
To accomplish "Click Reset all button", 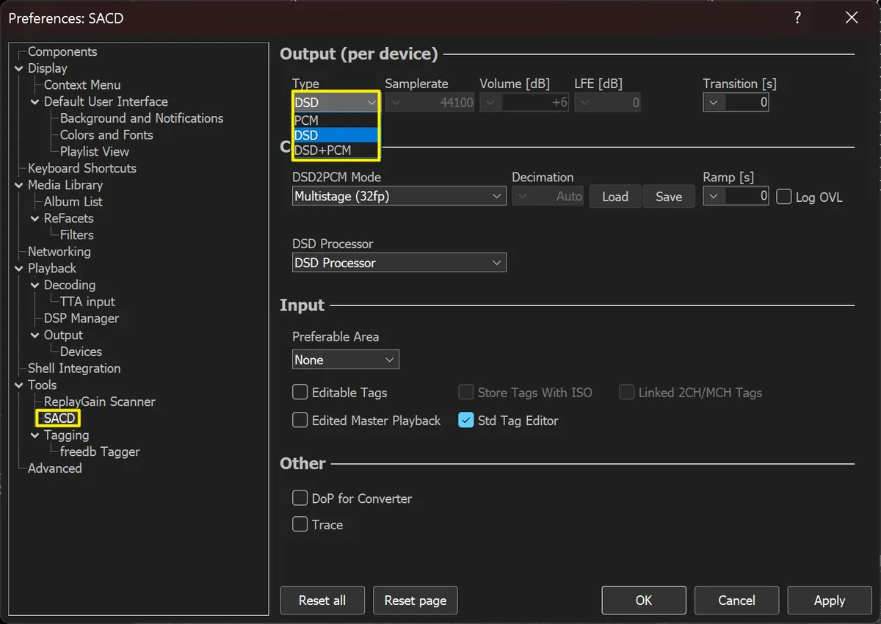I will [x=322, y=600].
